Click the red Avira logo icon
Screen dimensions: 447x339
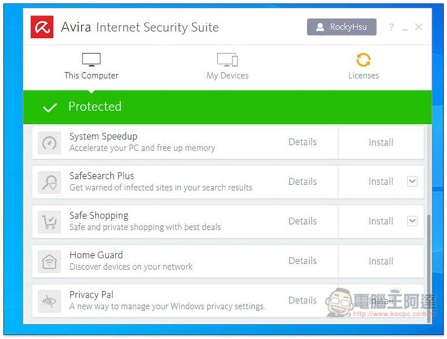(42, 27)
